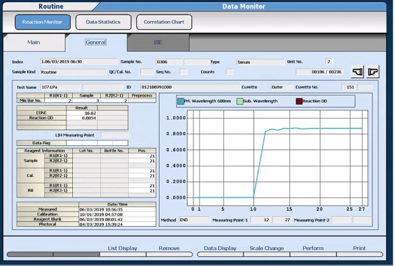Viewport: 395px width, 266px height.
Task: Click the previous record hand-pointer icon
Action: [357, 72]
